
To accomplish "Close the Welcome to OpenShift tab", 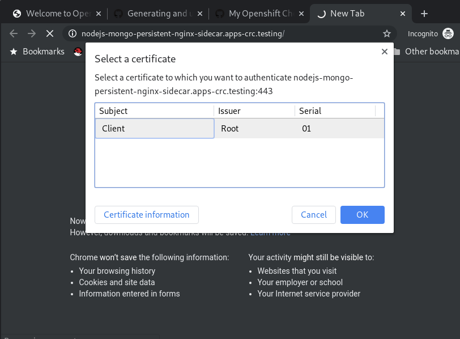I will [99, 14].
